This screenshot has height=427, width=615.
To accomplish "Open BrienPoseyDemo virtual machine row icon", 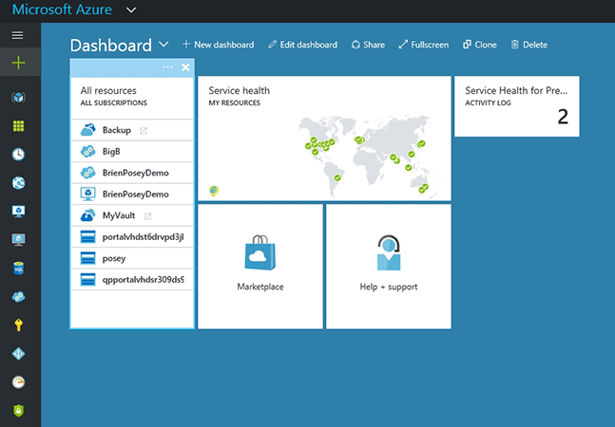I will (x=87, y=194).
